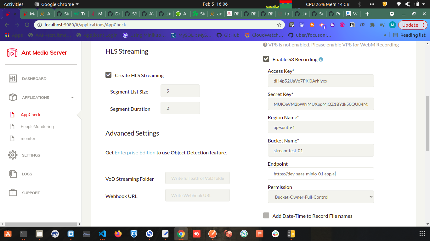Image resolution: width=430 pixels, height=241 pixels.
Task: Open the CloudWatch bookmark
Action: click(x=264, y=35)
